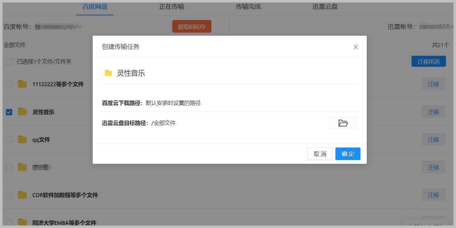Open the CDR软件加教程等多个文件 folder name
This screenshot has height=228, width=456.
coord(65,195)
